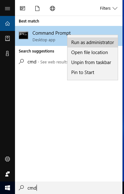This screenshot has width=124, height=194.
Task: Filter search results by Documents icon
Action: pos(37,8)
